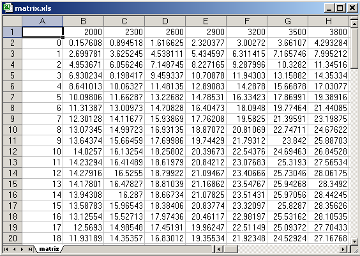Click cell containing 21.92348

(247, 238)
